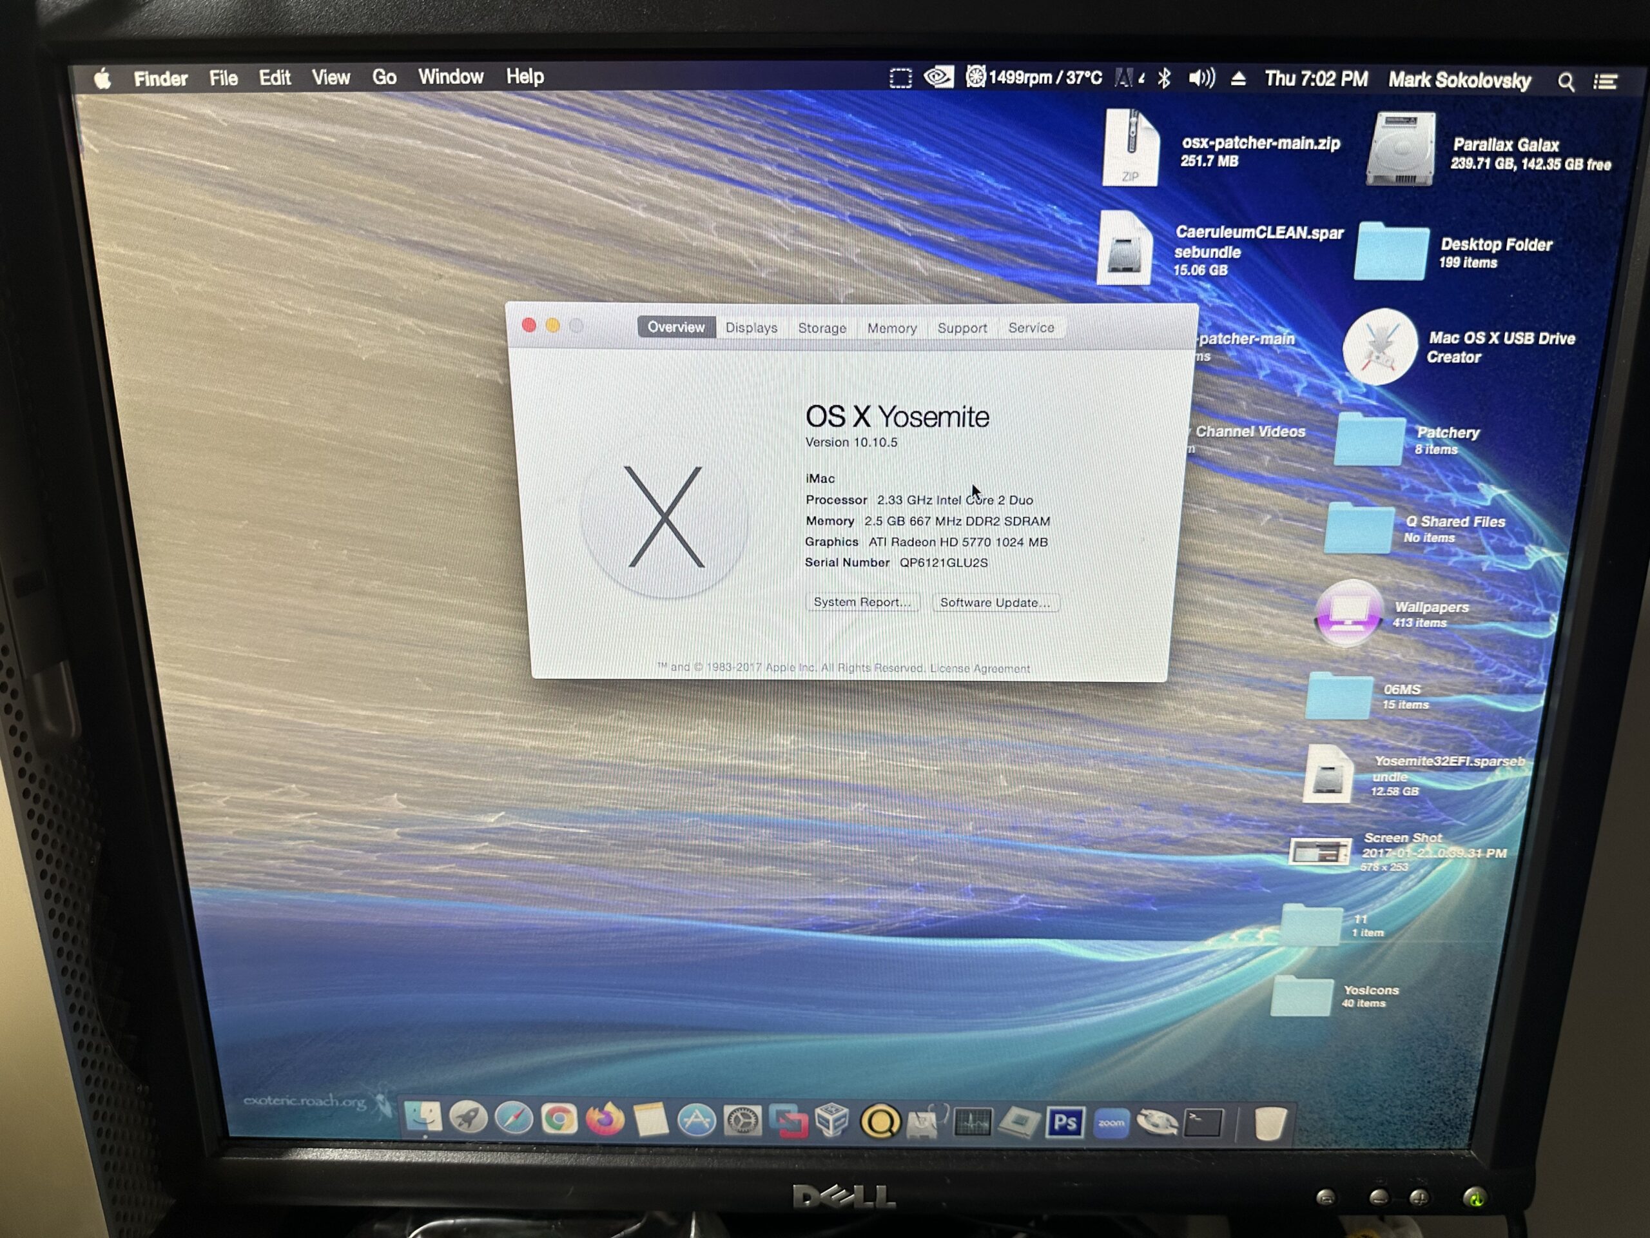Open the volume control in menu bar
The height and width of the screenshot is (1238, 1650).
[1201, 79]
